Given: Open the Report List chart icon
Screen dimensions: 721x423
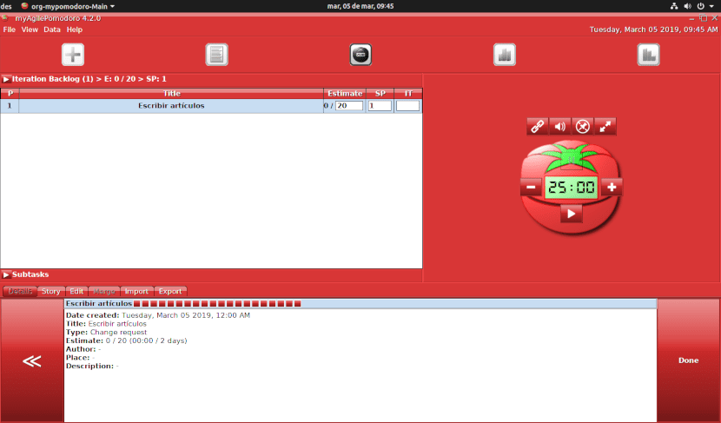Looking at the screenshot, I should click(x=505, y=55).
